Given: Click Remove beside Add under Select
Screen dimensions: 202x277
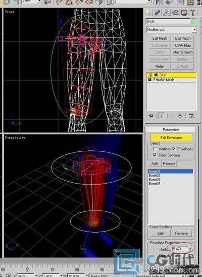Looking at the screenshot, I should coord(169,163).
